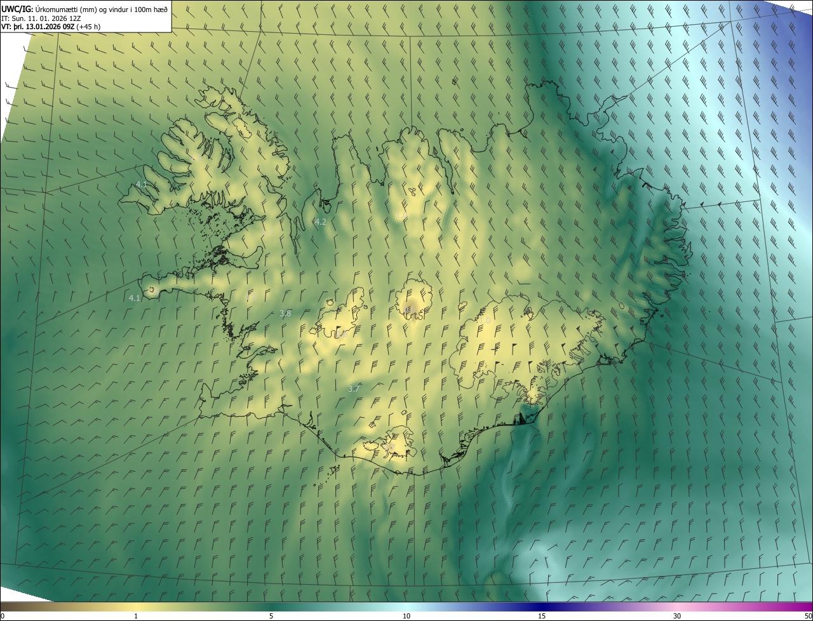Click the colorbar tick label "5"

[271, 616]
